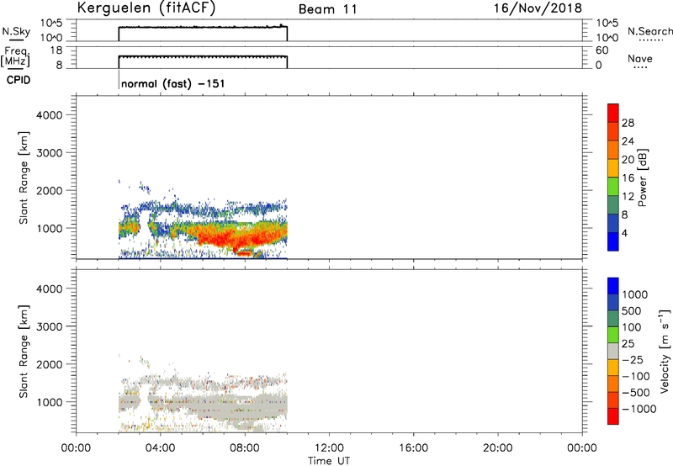Click the gray -25 to 25 Velocity colorbar segment

613,351
